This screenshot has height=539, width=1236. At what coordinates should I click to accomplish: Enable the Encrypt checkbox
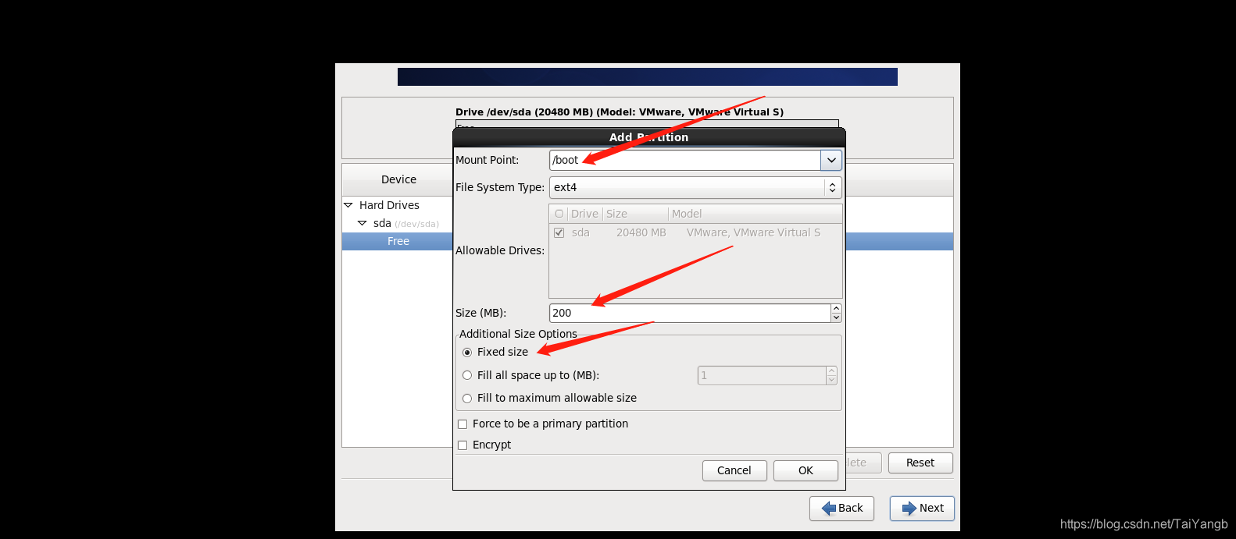(x=463, y=445)
